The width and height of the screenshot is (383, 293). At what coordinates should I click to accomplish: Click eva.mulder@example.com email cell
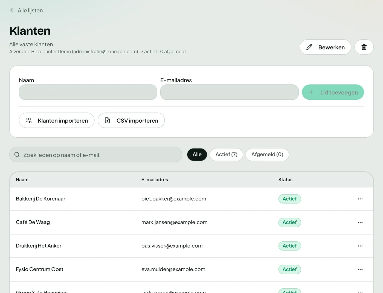click(173, 269)
